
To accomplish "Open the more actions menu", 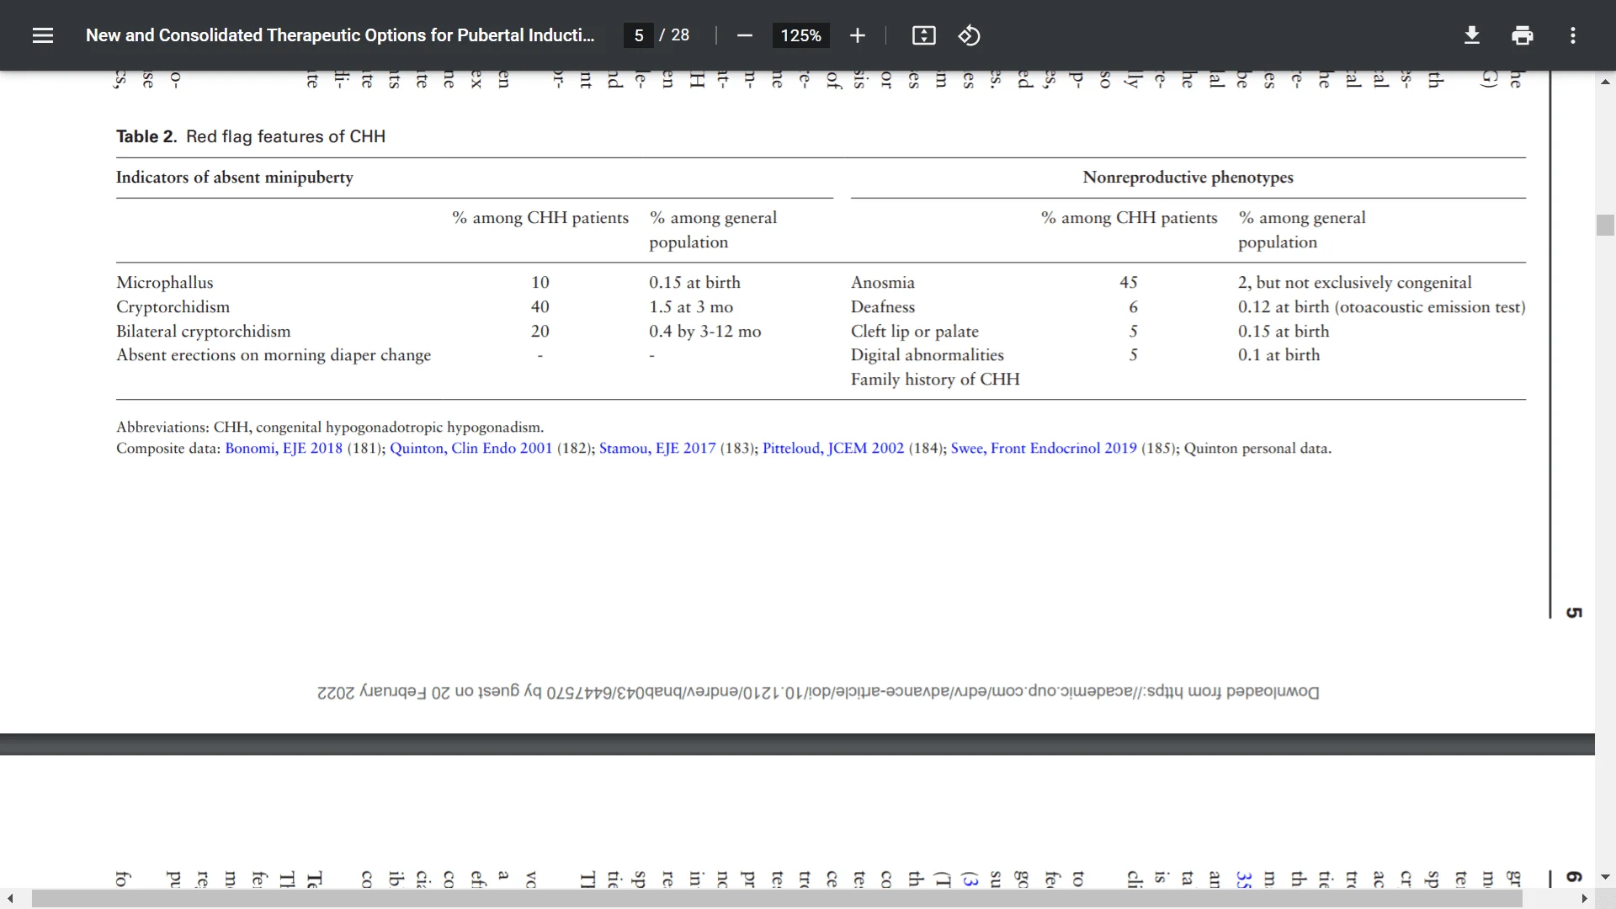I will 1572,35.
